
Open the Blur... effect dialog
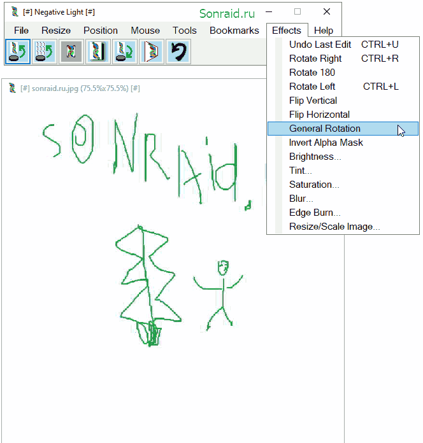[343, 199]
